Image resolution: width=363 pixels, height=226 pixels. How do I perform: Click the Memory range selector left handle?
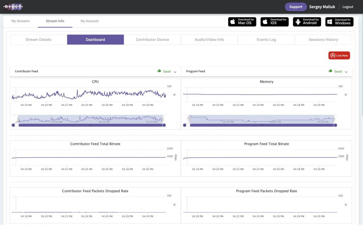190,119
